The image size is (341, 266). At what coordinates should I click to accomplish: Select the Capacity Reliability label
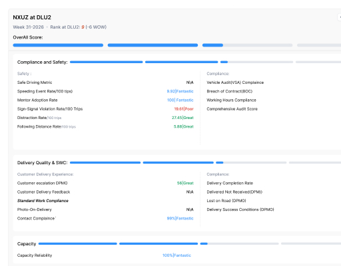pyautogui.click(x=35, y=255)
